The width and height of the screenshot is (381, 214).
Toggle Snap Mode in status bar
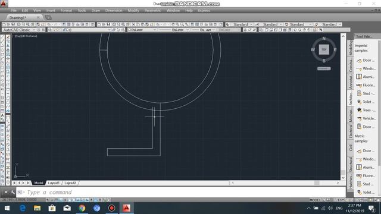52,200
